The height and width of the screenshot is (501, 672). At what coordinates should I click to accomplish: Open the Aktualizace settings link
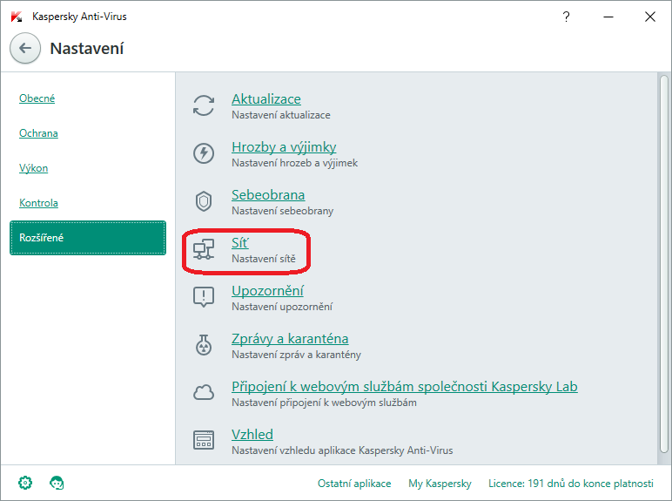(x=266, y=99)
